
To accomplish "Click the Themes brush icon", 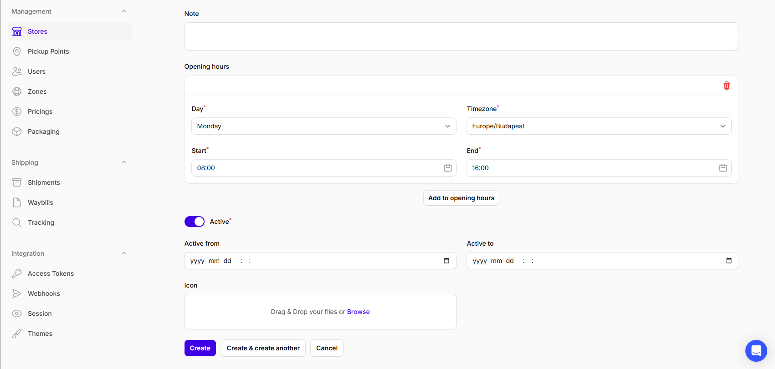I will coord(17,334).
